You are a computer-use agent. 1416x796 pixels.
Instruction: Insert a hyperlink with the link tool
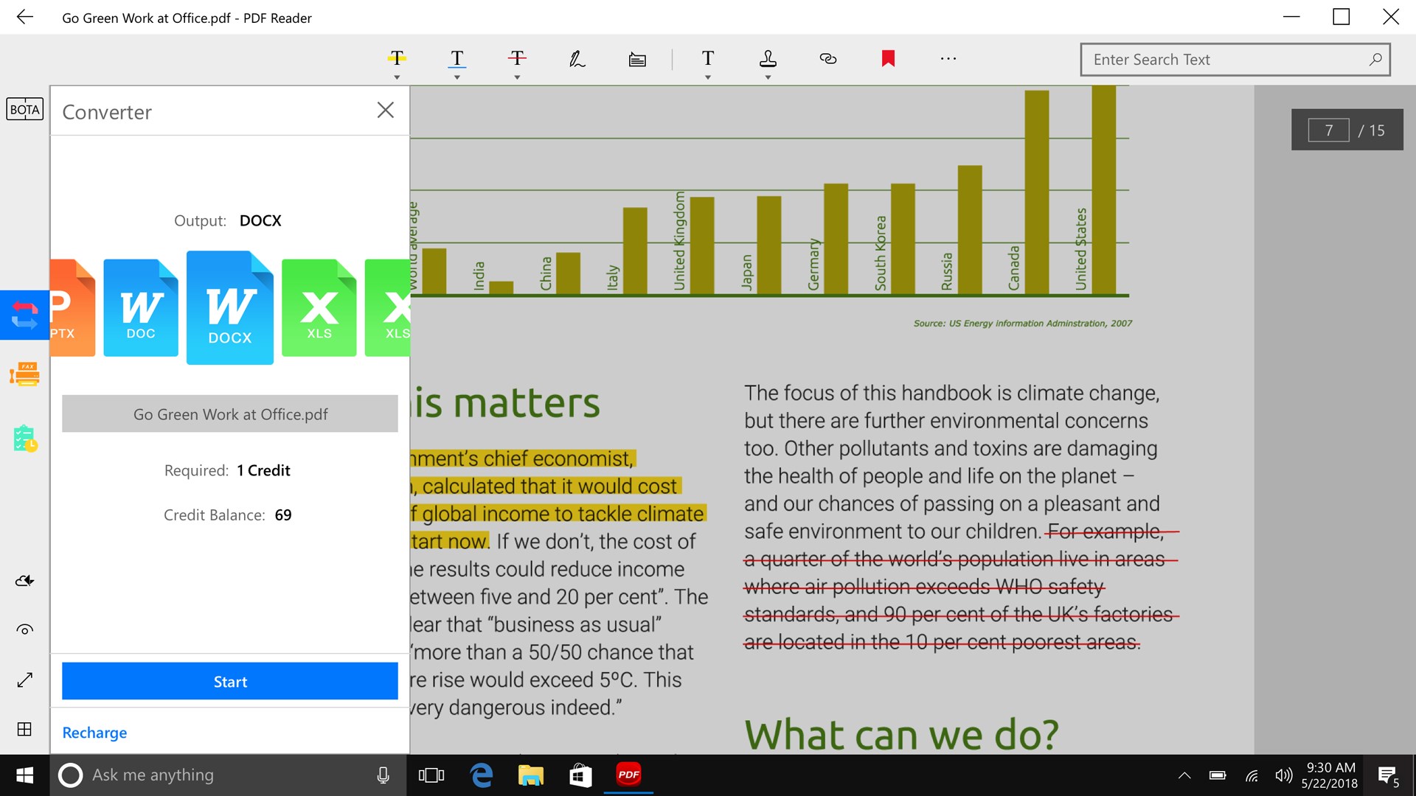827,59
